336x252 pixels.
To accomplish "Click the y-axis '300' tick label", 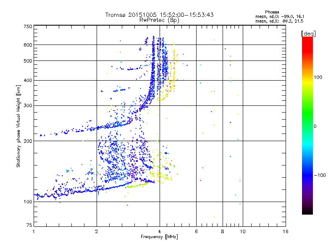I will [28, 105].
